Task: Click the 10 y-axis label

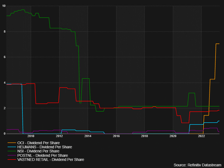Action: coord(4,6)
